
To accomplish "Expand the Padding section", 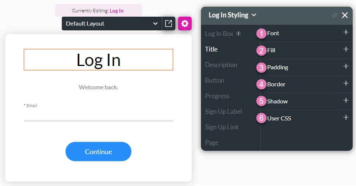I will (346, 66).
